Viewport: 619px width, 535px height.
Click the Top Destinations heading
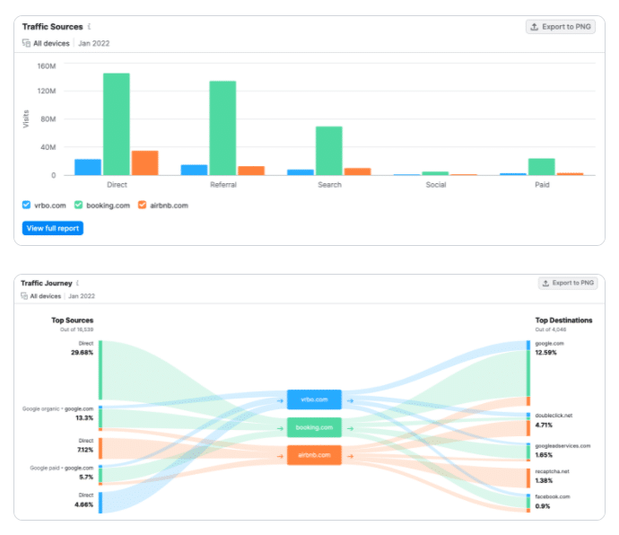coord(563,320)
